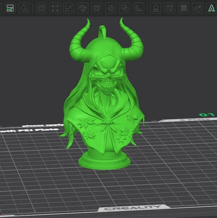Viewport: 217px width, 218px height.
Task: Open the seam painting cube tool
Action: 170,8
